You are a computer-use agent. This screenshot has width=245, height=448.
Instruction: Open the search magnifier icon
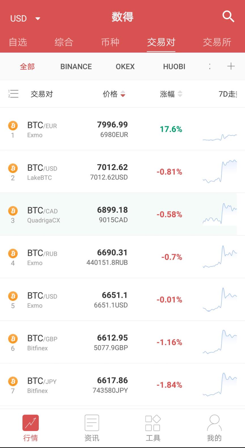point(228,17)
